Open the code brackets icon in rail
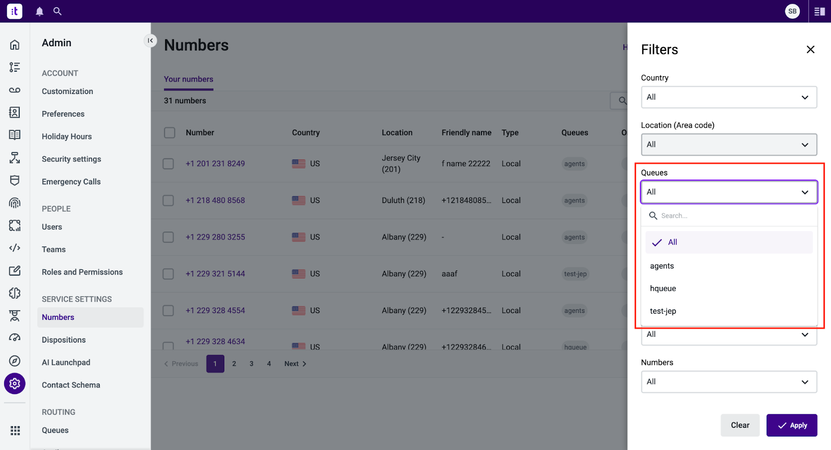This screenshot has width=831, height=450. coord(15,248)
